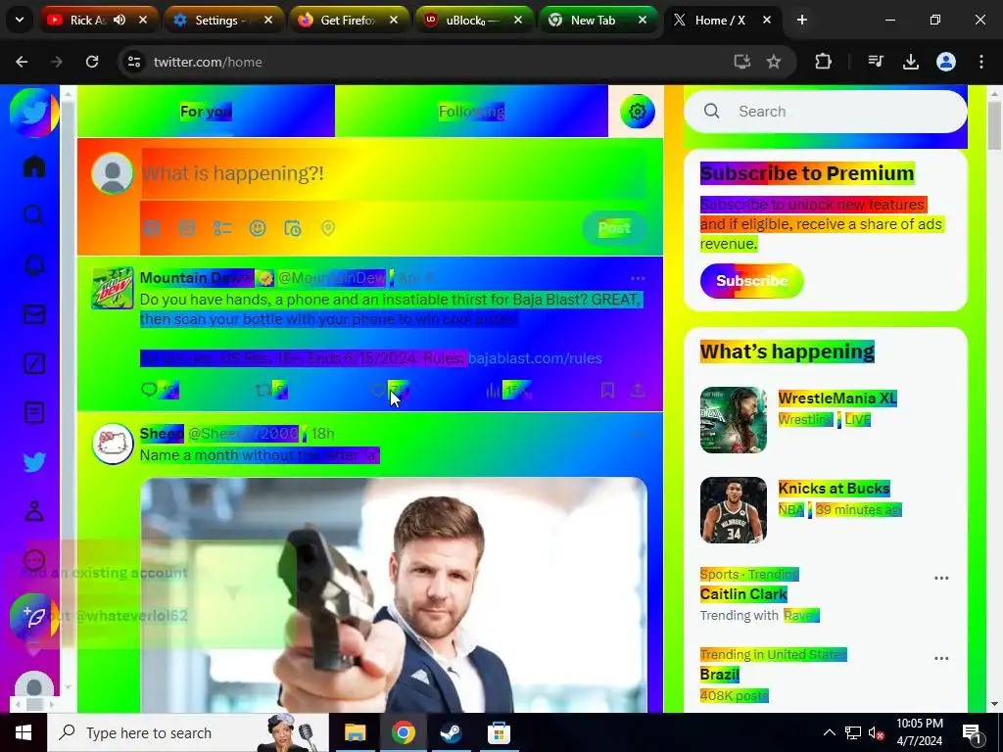Click the Twitter bird logo at top

click(x=33, y=113)
